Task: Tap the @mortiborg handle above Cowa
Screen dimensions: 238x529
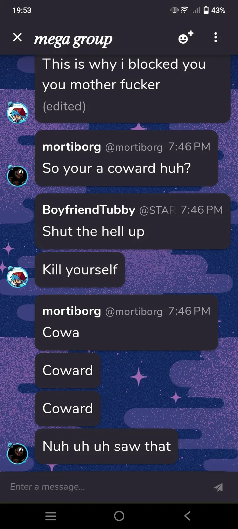Action: (x=134, y=311)
